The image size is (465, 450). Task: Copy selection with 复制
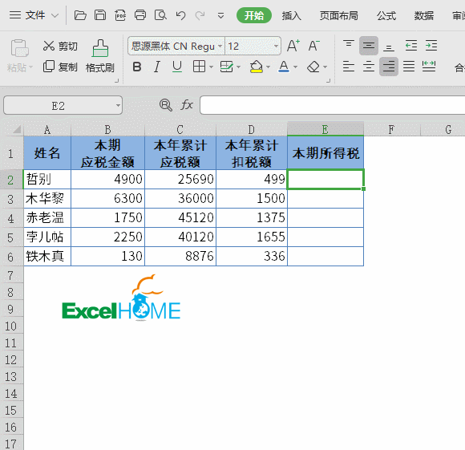point(60,67)
